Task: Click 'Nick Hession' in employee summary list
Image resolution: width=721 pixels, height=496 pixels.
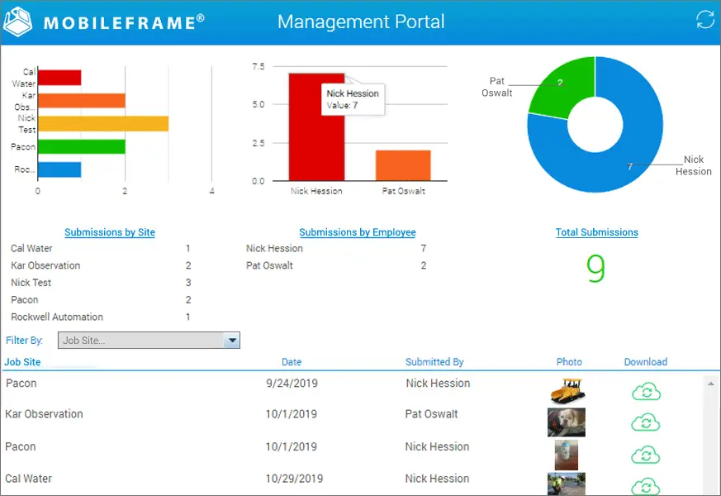Action: point(274,249)
